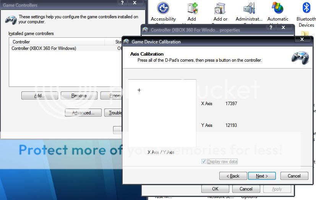Viewport: 316px width, 200px height.
Task: Click the gamepad image in Axis Calibration header
Action: pos(300,58)
